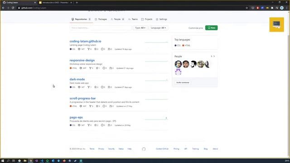Open the pago-eps repository
The width and height of the screenshot is (290, 163).
[76, 117]
